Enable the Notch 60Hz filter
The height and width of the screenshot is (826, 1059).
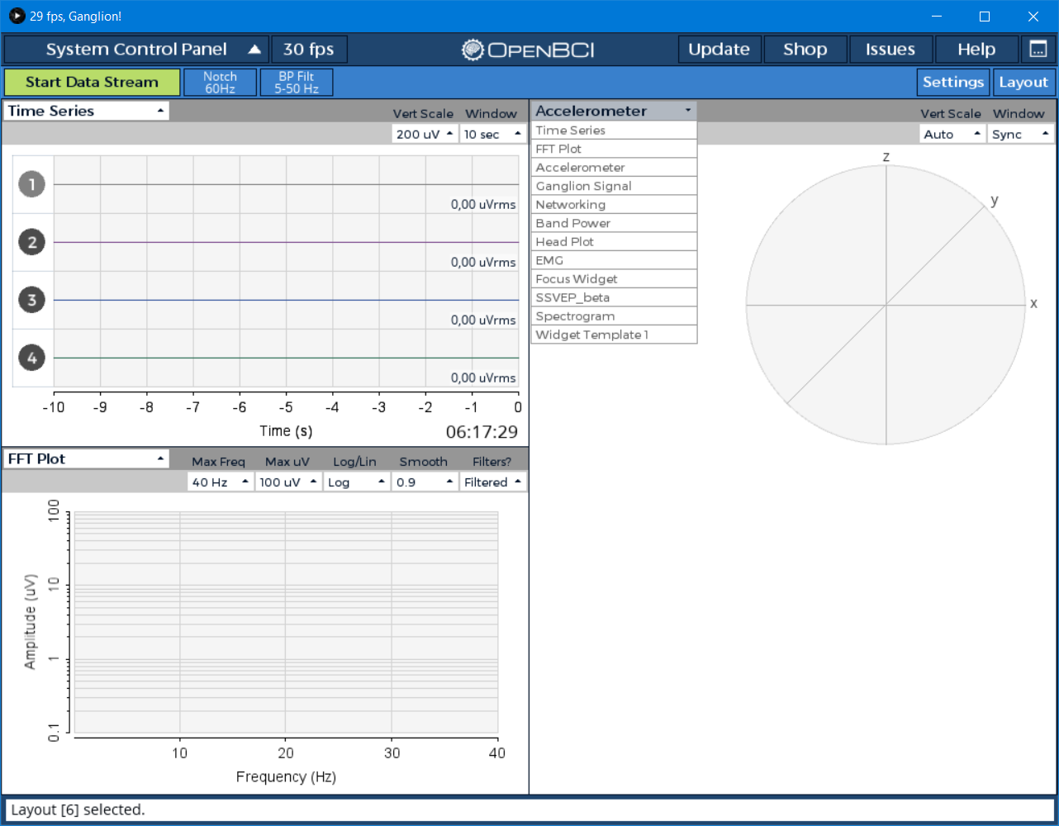click(x=220, y=82)
